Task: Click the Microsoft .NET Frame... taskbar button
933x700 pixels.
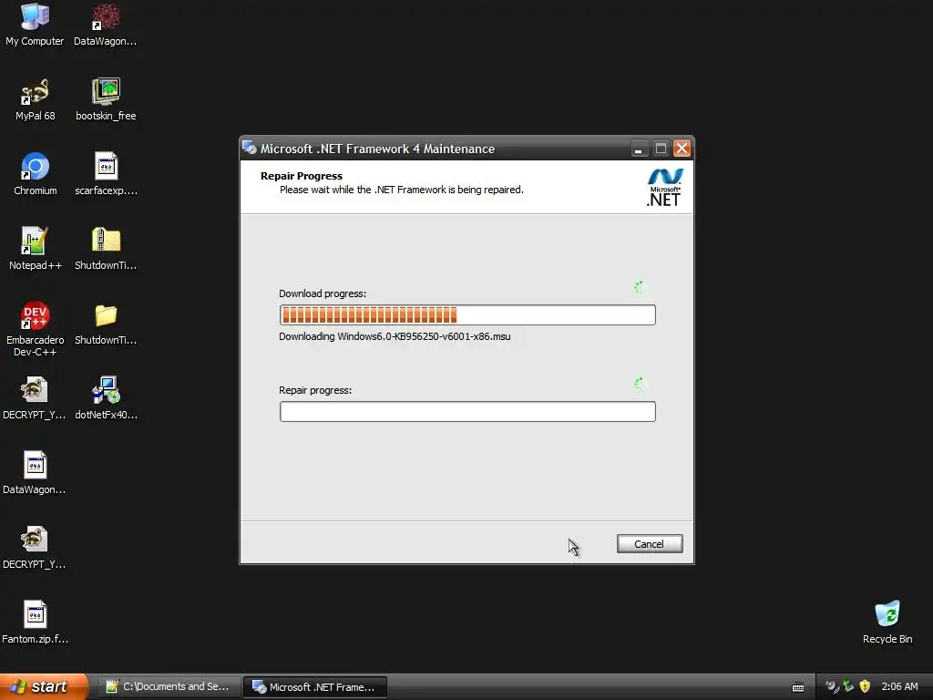Action: coord(315,686)
